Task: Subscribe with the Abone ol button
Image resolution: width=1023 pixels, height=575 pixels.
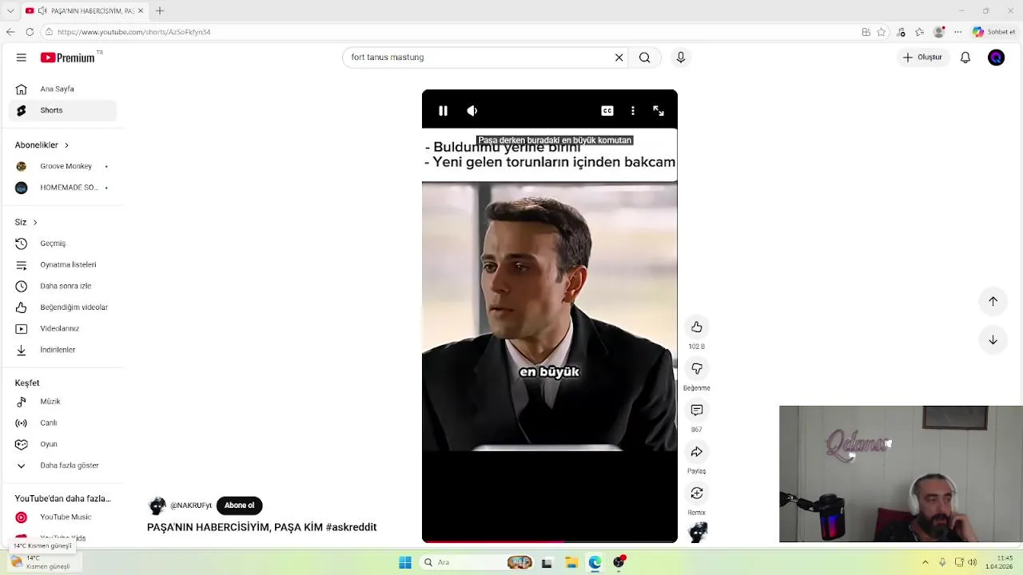Action: tap(239, 506)
